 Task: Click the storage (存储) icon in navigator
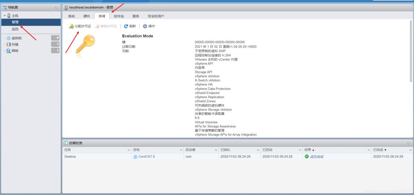(9, 44)
